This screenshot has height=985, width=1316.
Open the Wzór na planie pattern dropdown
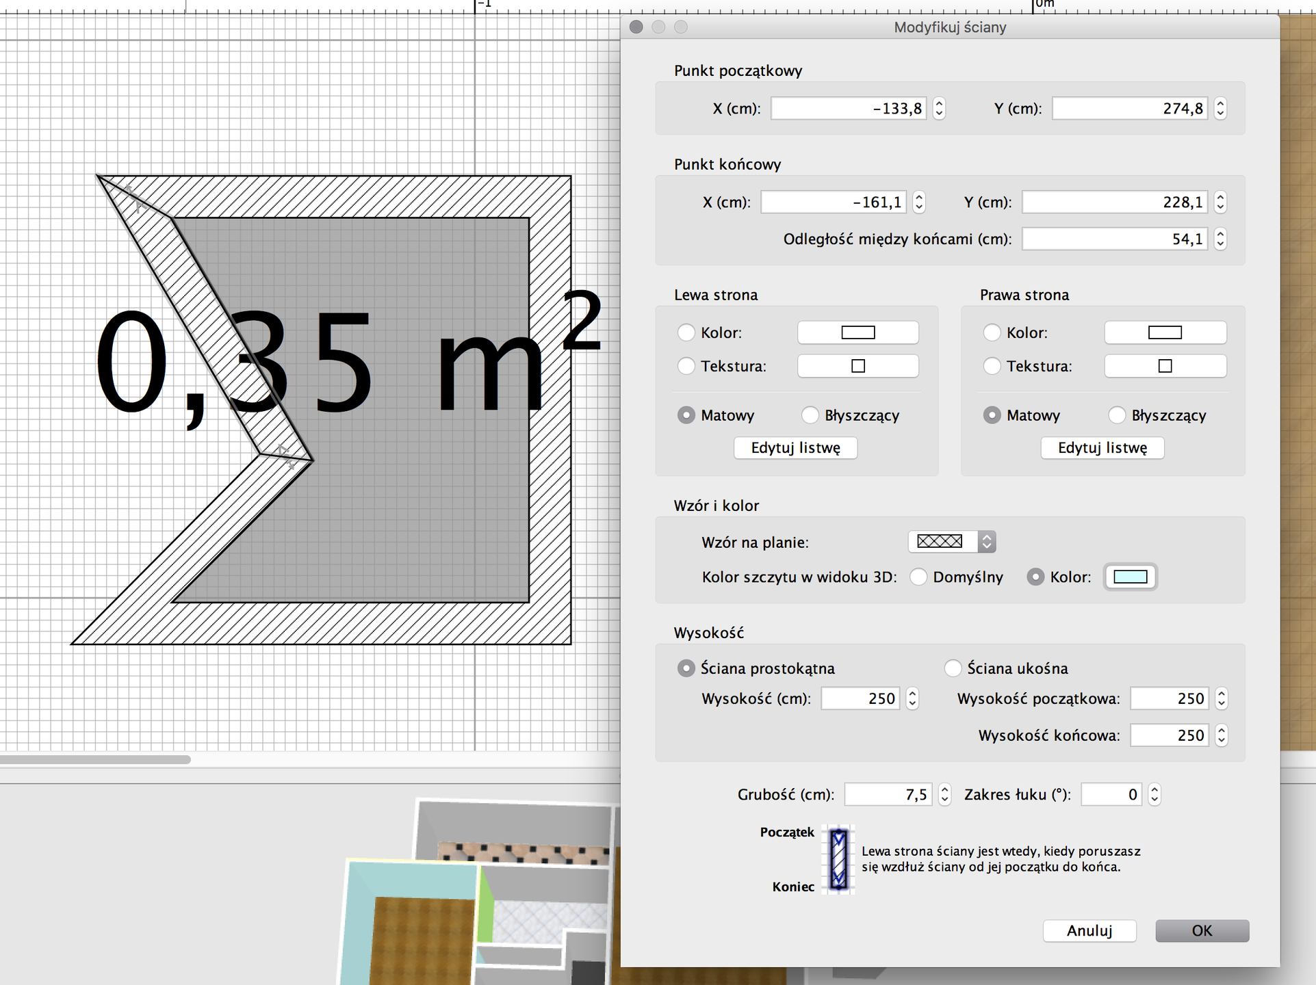(952, 542)
